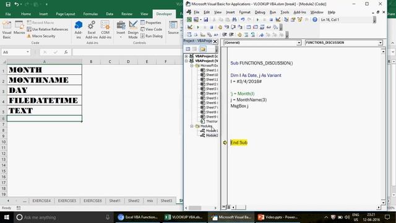The height and width of the screenshot is (223, 396).
Task: Switch to EXERCISE4 sheet tab
Action: 41,201
